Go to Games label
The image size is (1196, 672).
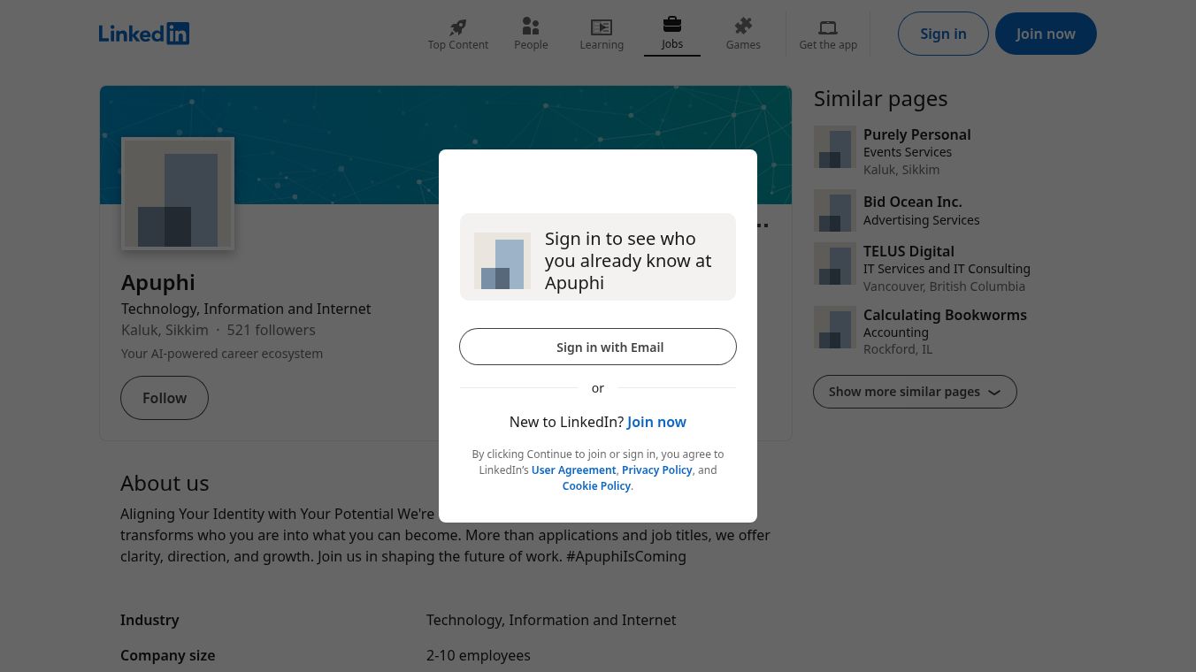pos(743,45)
